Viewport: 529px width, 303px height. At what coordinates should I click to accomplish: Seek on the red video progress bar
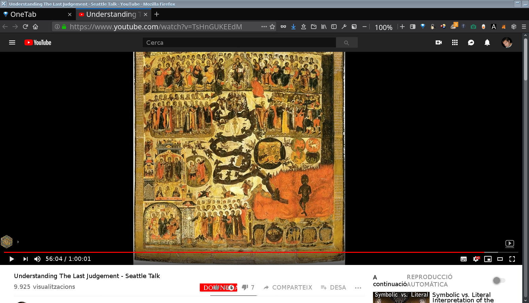click(244, 252)
